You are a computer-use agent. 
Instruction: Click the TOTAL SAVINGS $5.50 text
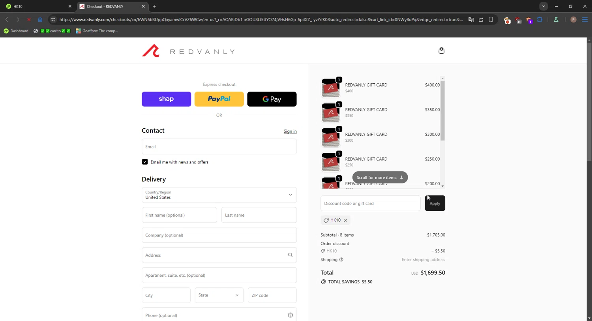coord(350,282)
